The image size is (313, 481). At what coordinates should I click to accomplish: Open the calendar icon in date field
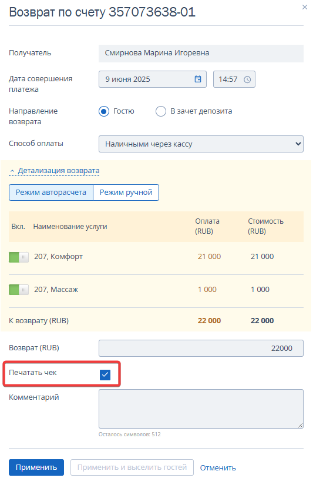pos(198,79)
